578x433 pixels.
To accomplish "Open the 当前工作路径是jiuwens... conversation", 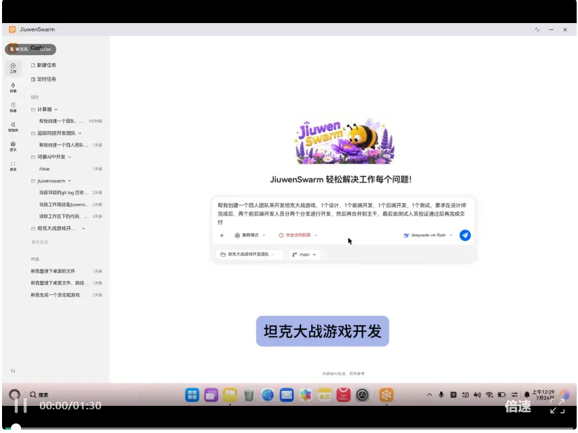I will [x=70, y=204].
